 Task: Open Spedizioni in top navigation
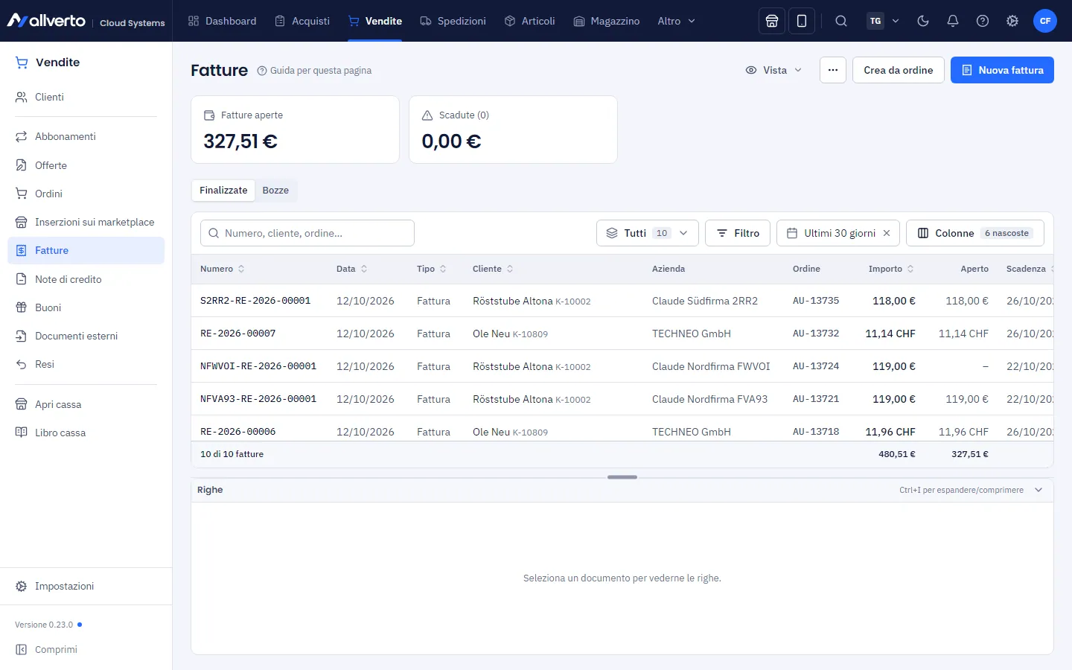pos(453,21)
